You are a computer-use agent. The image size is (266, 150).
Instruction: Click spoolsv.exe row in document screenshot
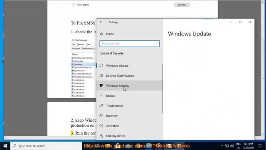point(84,70)
